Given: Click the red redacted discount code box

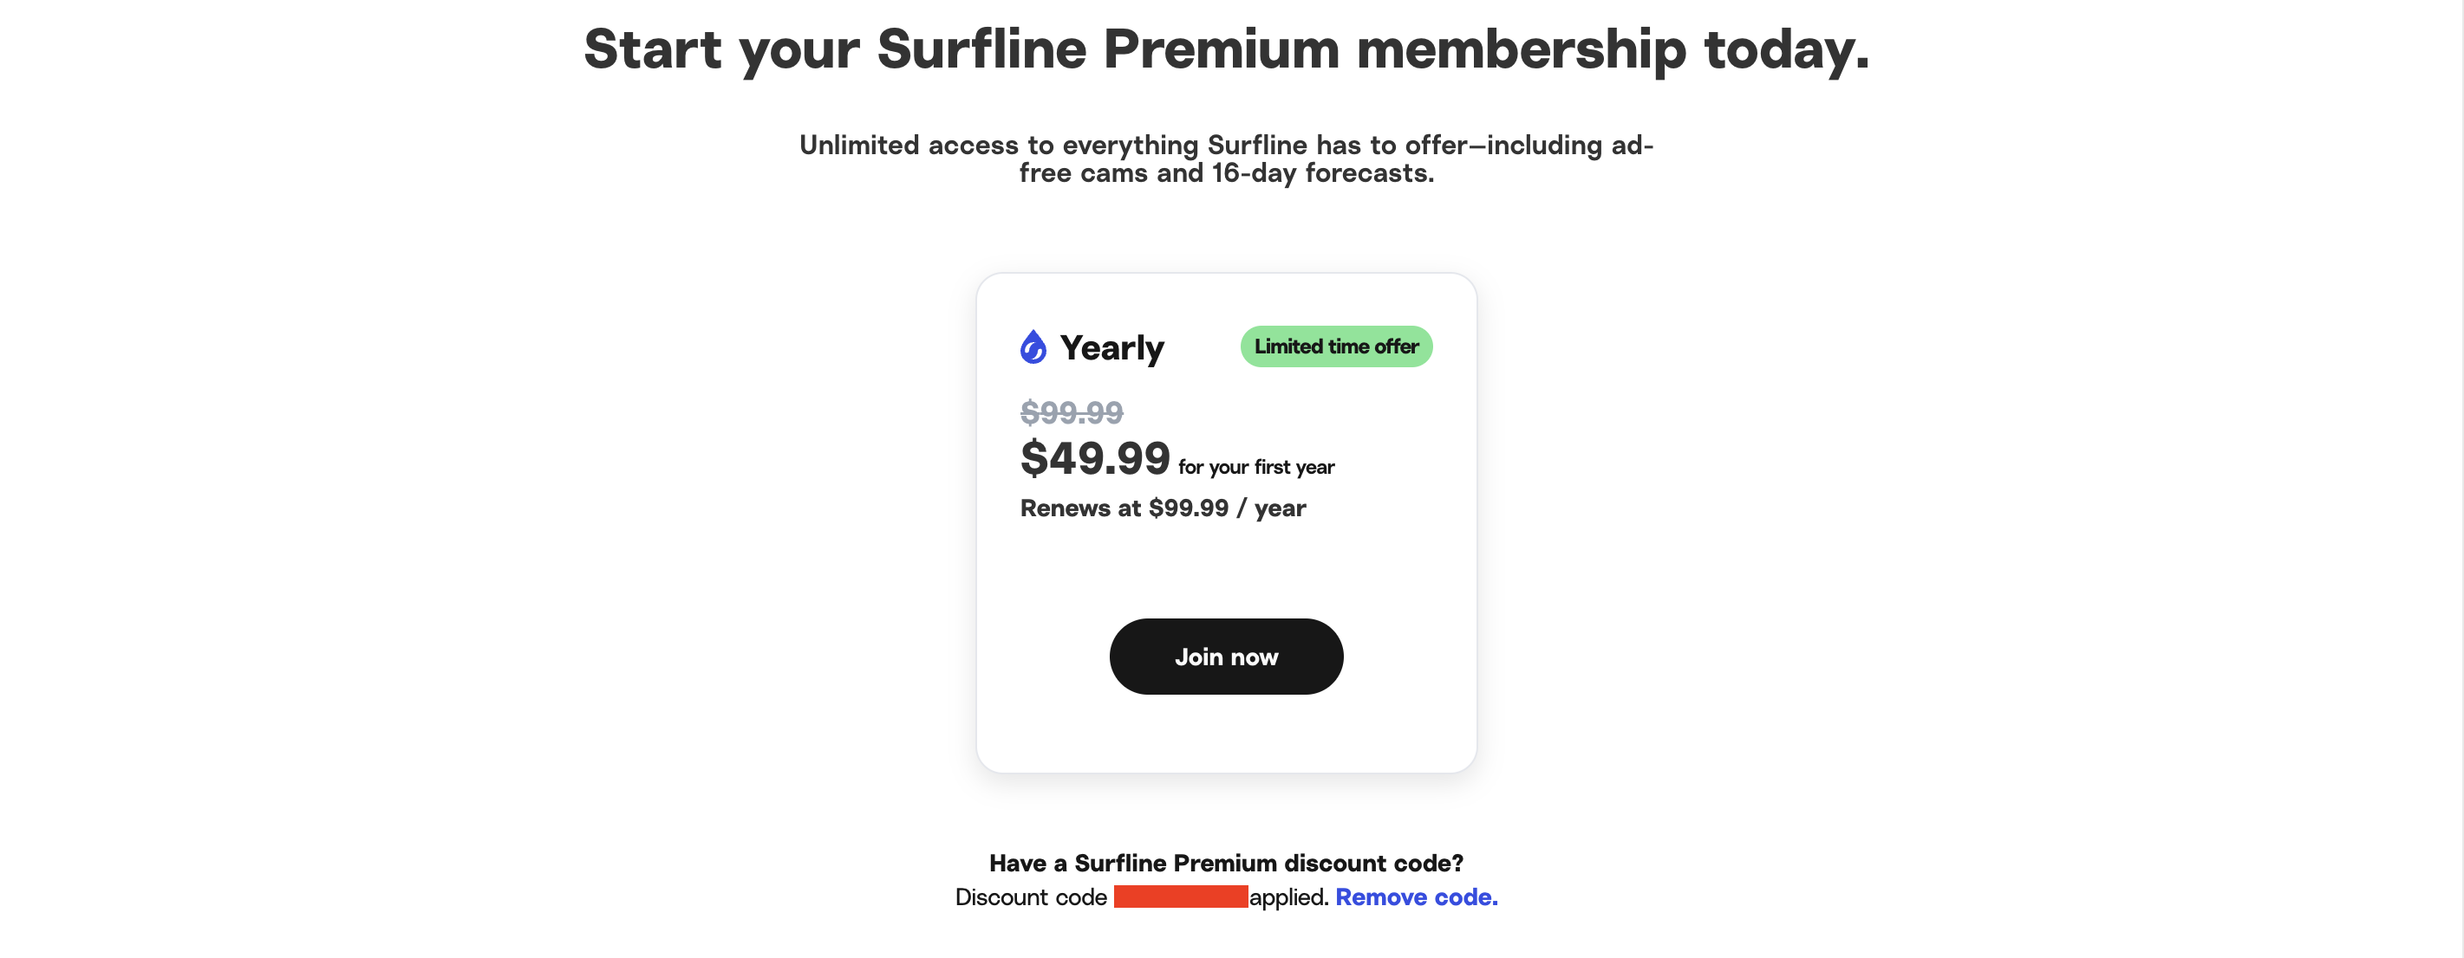Looking at the screenshot, I should [1179, 897].
